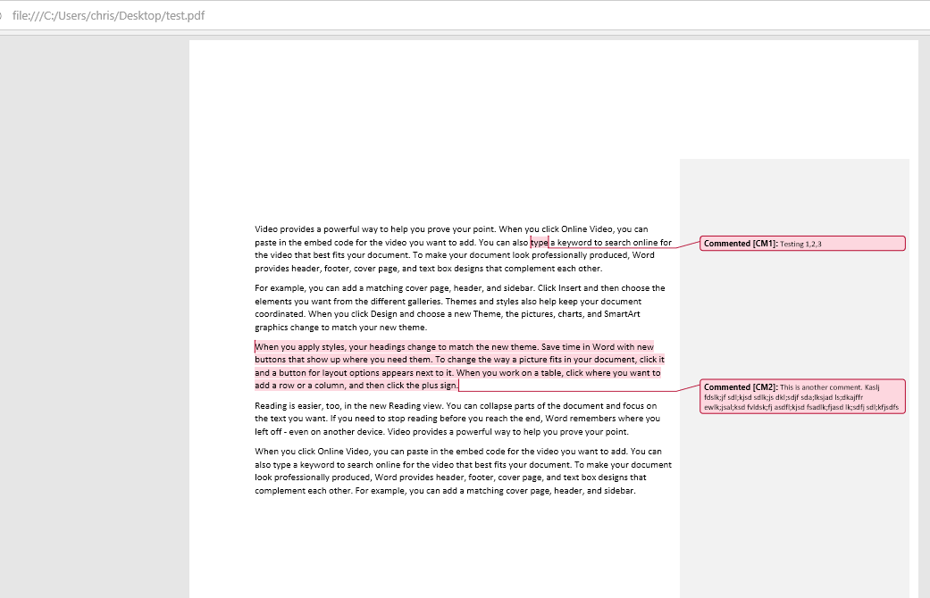Click text 'the video that best fits your document'
930x598 pixels.
(332, 255)
